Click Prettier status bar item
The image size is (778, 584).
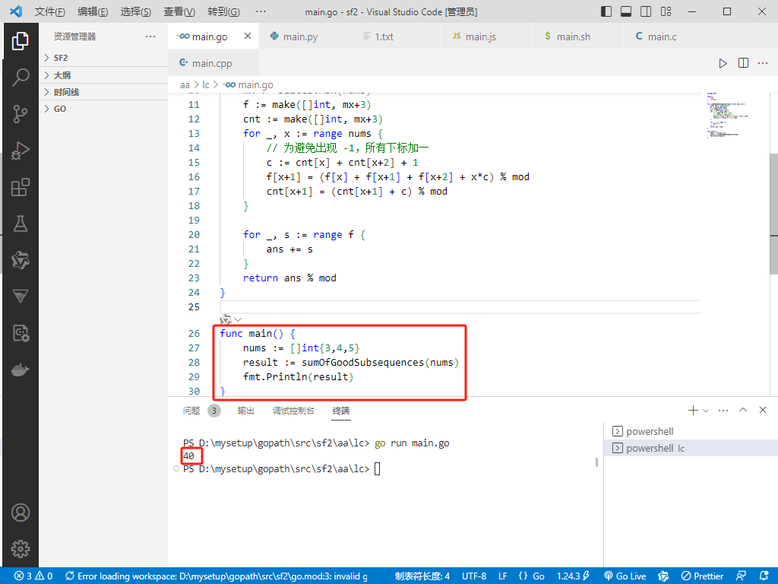(x=702, y=576)
